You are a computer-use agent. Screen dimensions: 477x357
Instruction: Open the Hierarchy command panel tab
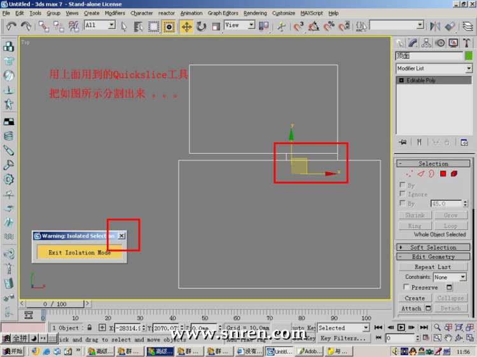tap(427, 43)
